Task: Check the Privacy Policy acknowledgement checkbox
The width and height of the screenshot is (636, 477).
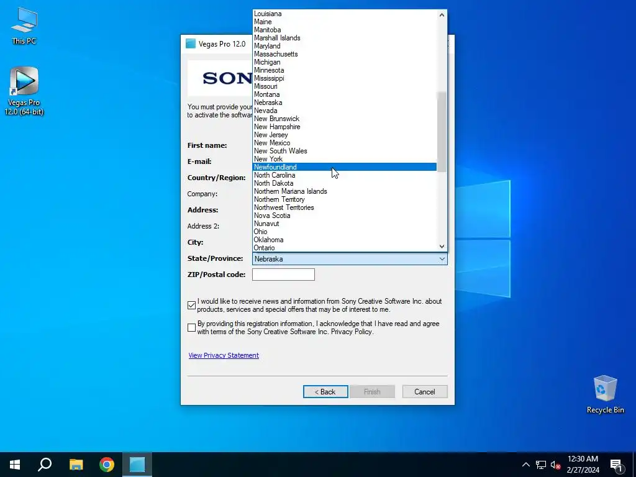Action: pos(191,328)
